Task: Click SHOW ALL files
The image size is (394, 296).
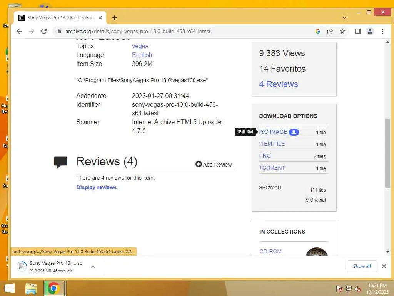Action: (271, 188)
